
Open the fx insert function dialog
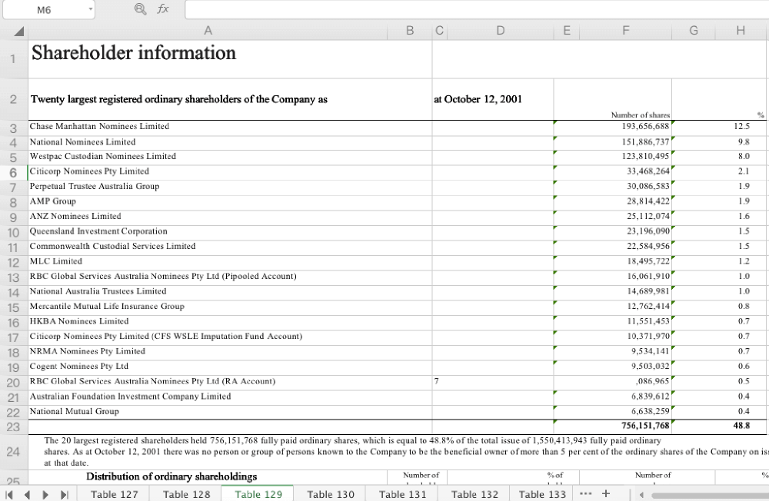pos(162,9)
